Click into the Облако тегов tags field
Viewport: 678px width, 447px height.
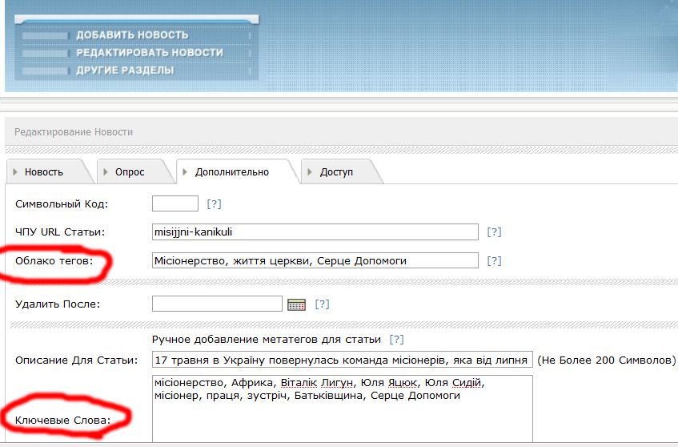coord(315,260)
